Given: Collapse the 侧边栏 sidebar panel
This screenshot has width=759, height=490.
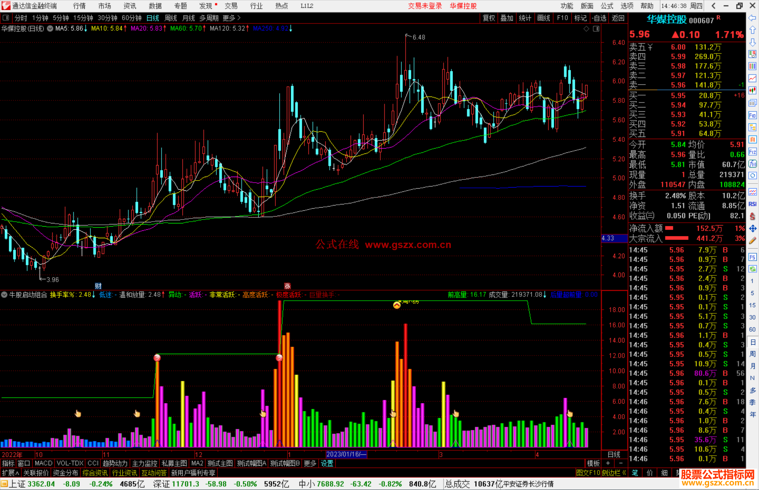Looking at the screenshot, I should tap(614, 473).
